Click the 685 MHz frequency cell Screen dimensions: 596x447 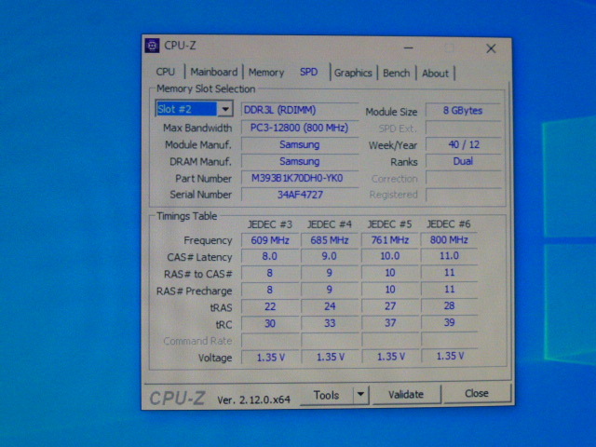pos(330,240)
